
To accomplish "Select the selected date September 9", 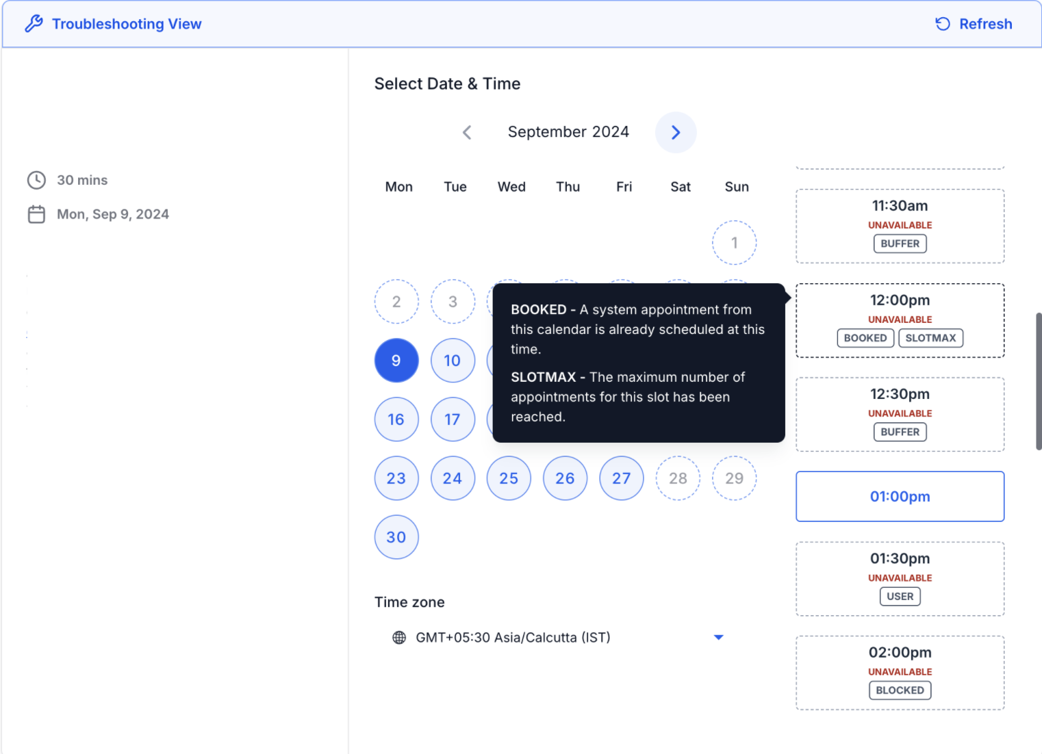I will coord(396,361).
